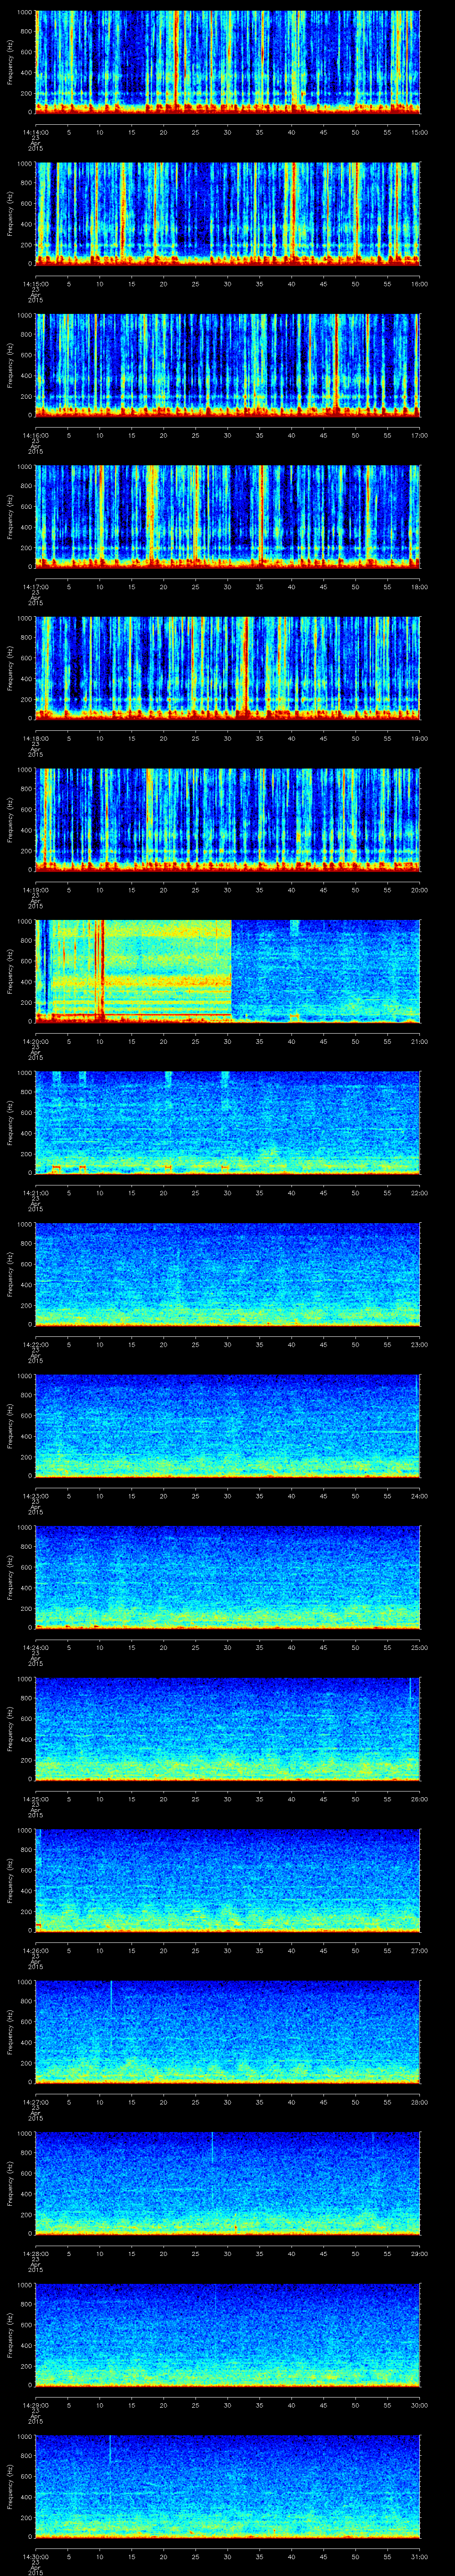The image size is (455, 2576).
Task: Click the 14:19:00 start time label
Action: [35, 890]
